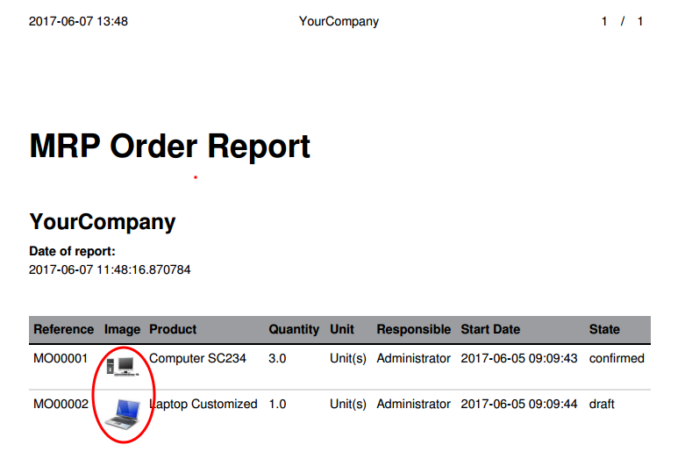Click the page header timestamp 2017-06-07 13:48
This screenshot has height=452, width=685.
click(x=78, y=21)
